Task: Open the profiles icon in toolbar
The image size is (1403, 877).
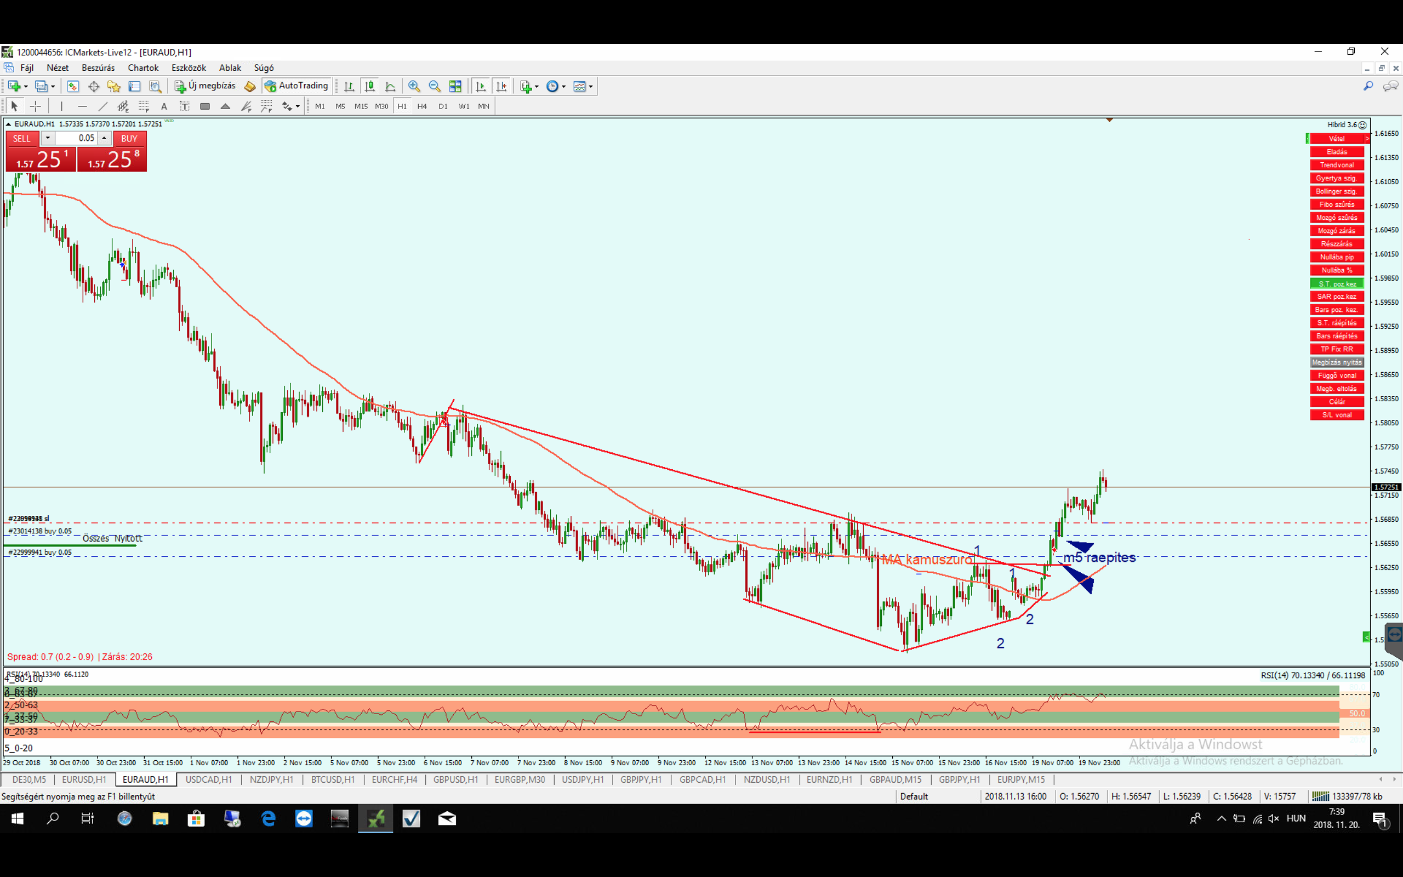Action: coord(41,87)
